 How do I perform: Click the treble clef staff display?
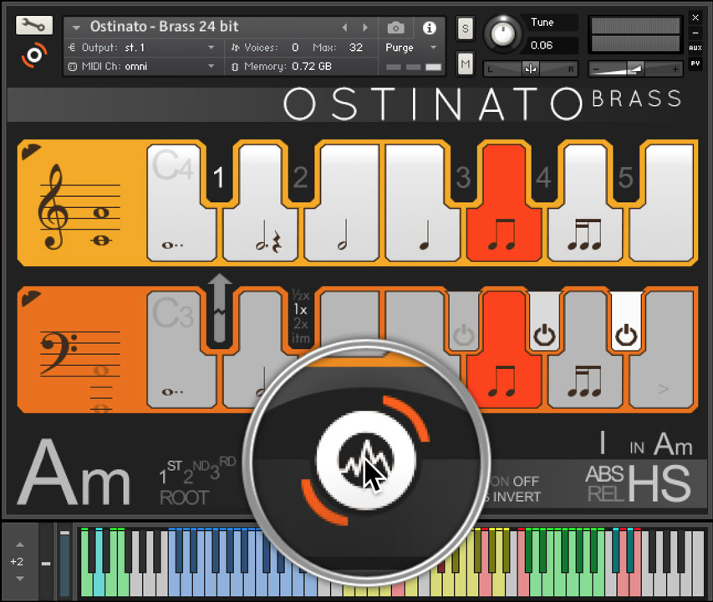pyautogui.click(x=79, y=207)
